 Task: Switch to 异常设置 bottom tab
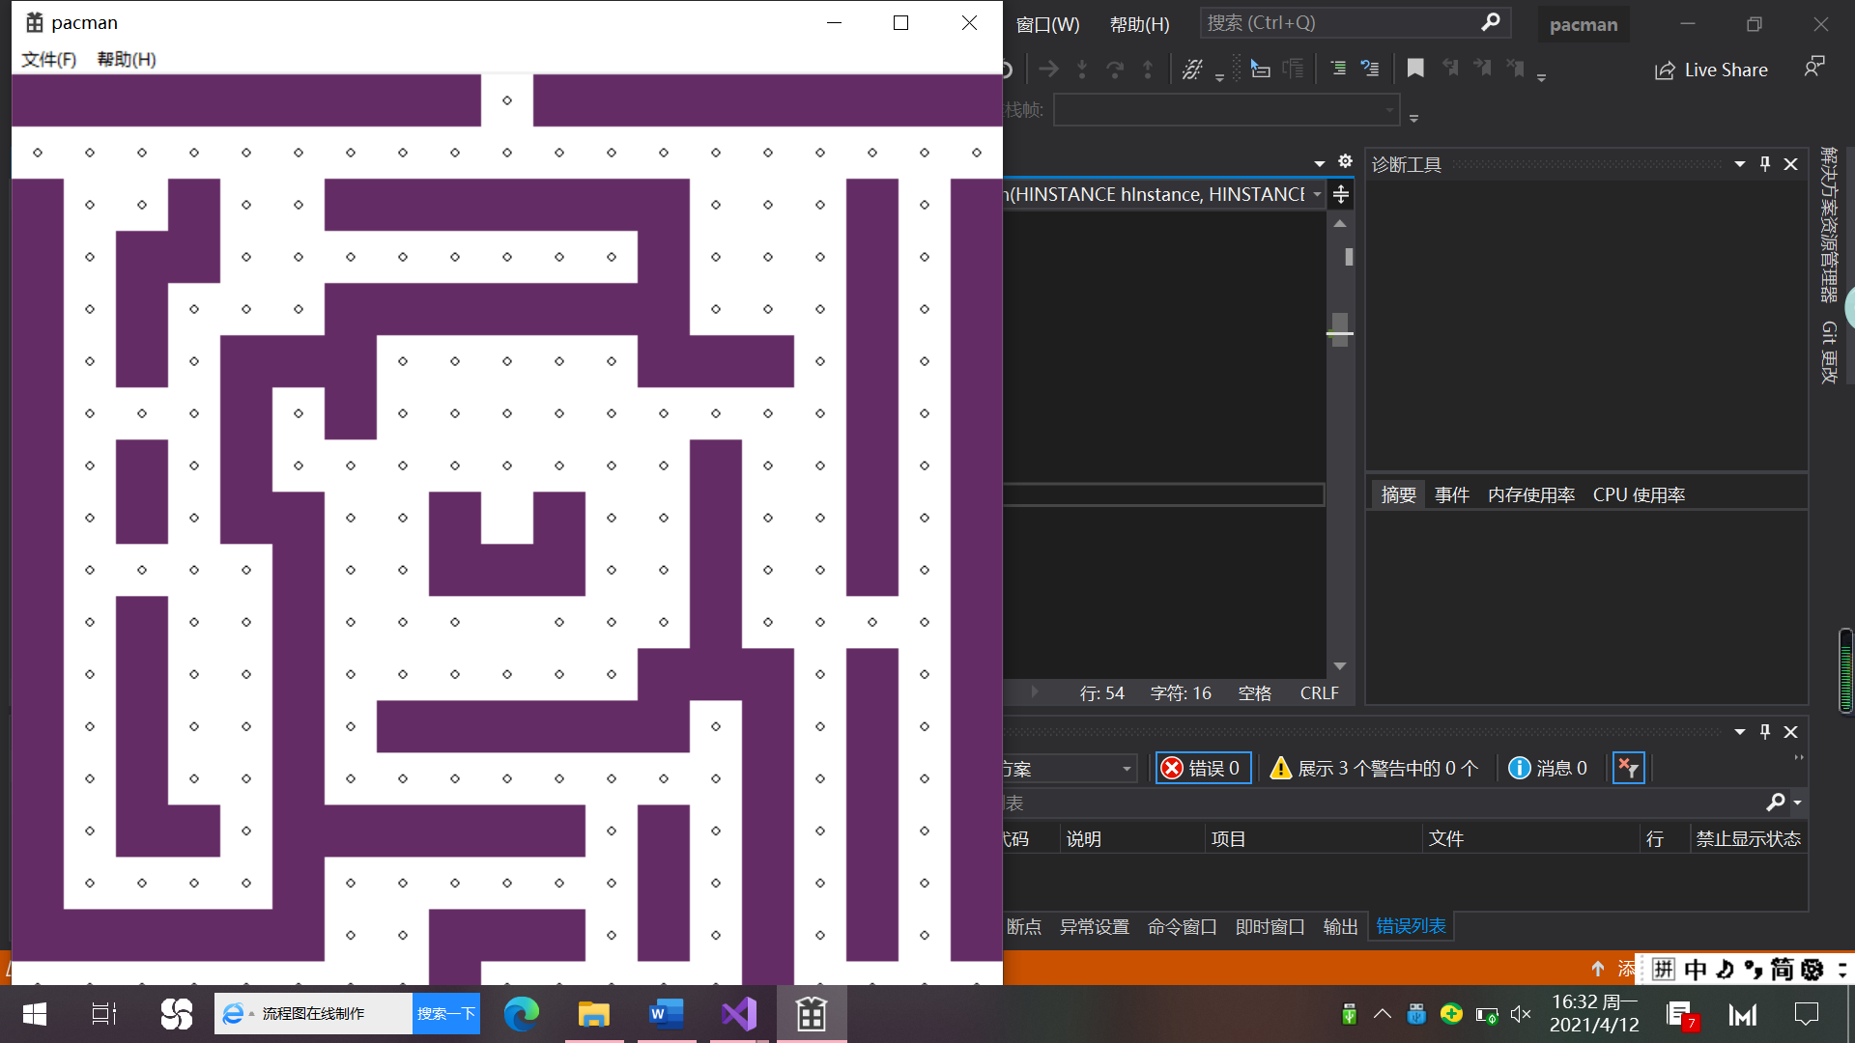pos(1094,927)
